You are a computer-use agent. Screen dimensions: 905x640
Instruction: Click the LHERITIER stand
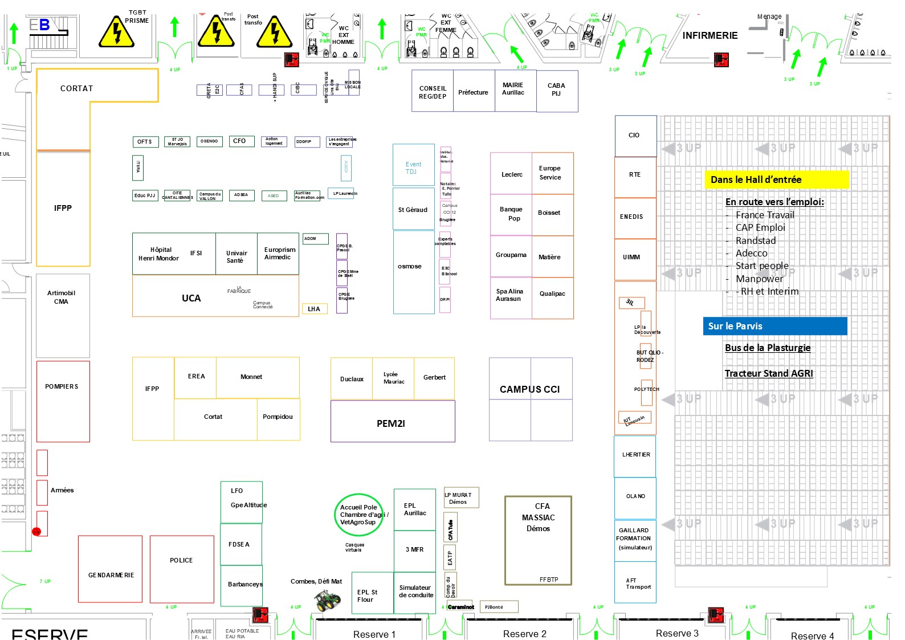(635, 456)
